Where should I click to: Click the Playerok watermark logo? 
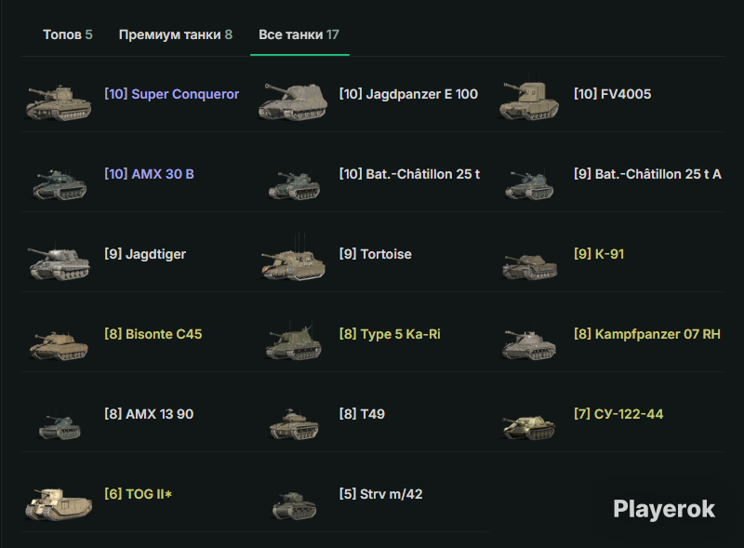664,510
